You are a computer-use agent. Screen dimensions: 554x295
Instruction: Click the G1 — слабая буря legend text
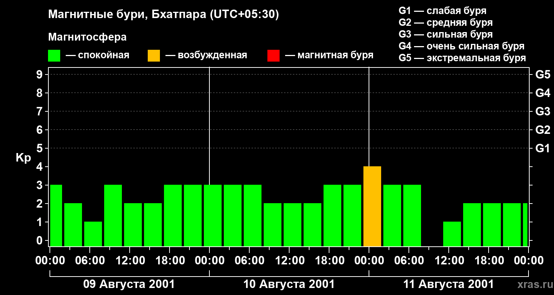(442, 11)
